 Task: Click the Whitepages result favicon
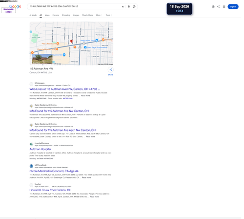point(31,84)
